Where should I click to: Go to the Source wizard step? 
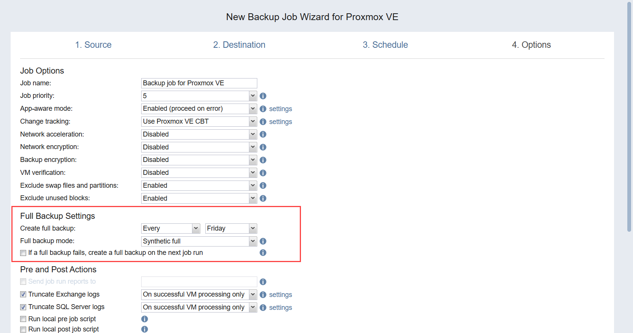pos(93,45)
